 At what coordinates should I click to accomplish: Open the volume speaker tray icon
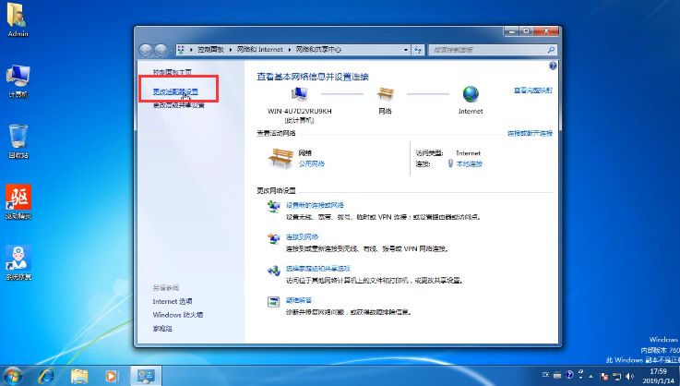629,377
